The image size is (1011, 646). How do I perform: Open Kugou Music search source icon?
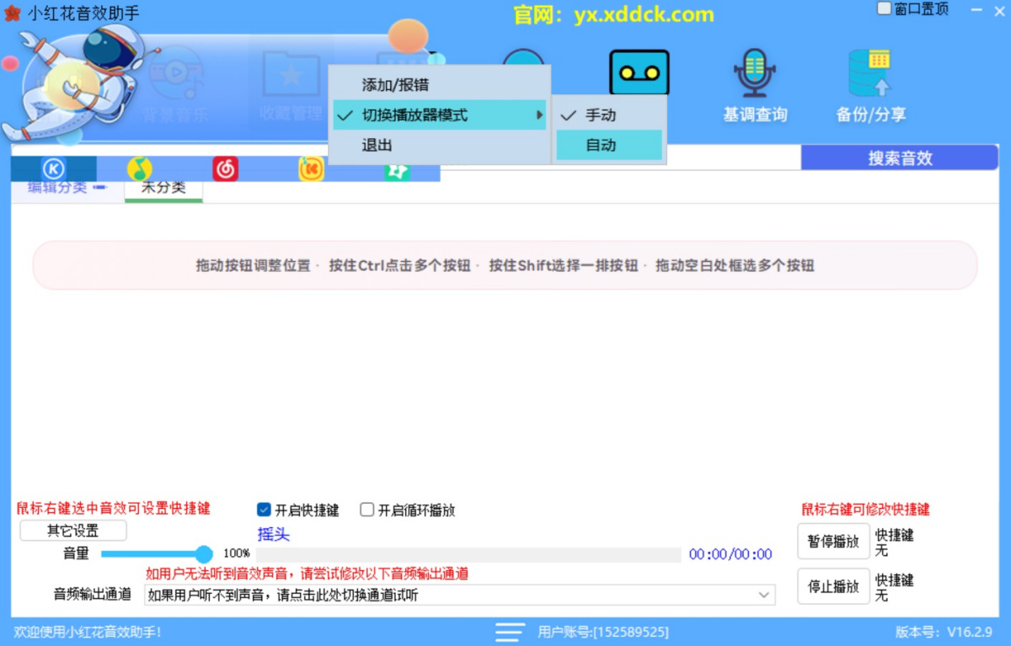[x=55, y=168]
